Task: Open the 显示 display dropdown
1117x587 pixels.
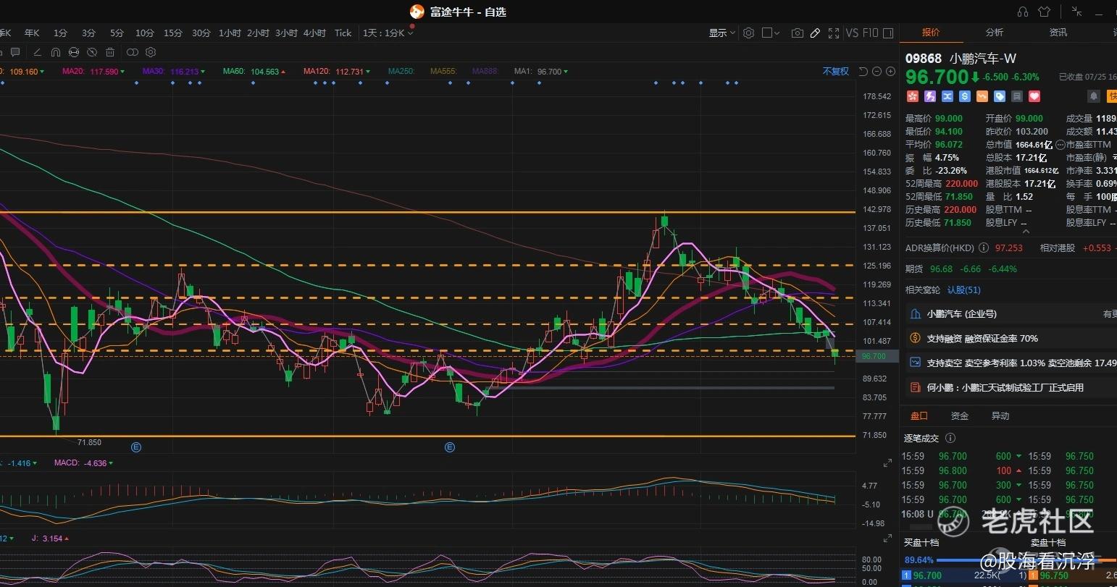Action: pos(721,33)
